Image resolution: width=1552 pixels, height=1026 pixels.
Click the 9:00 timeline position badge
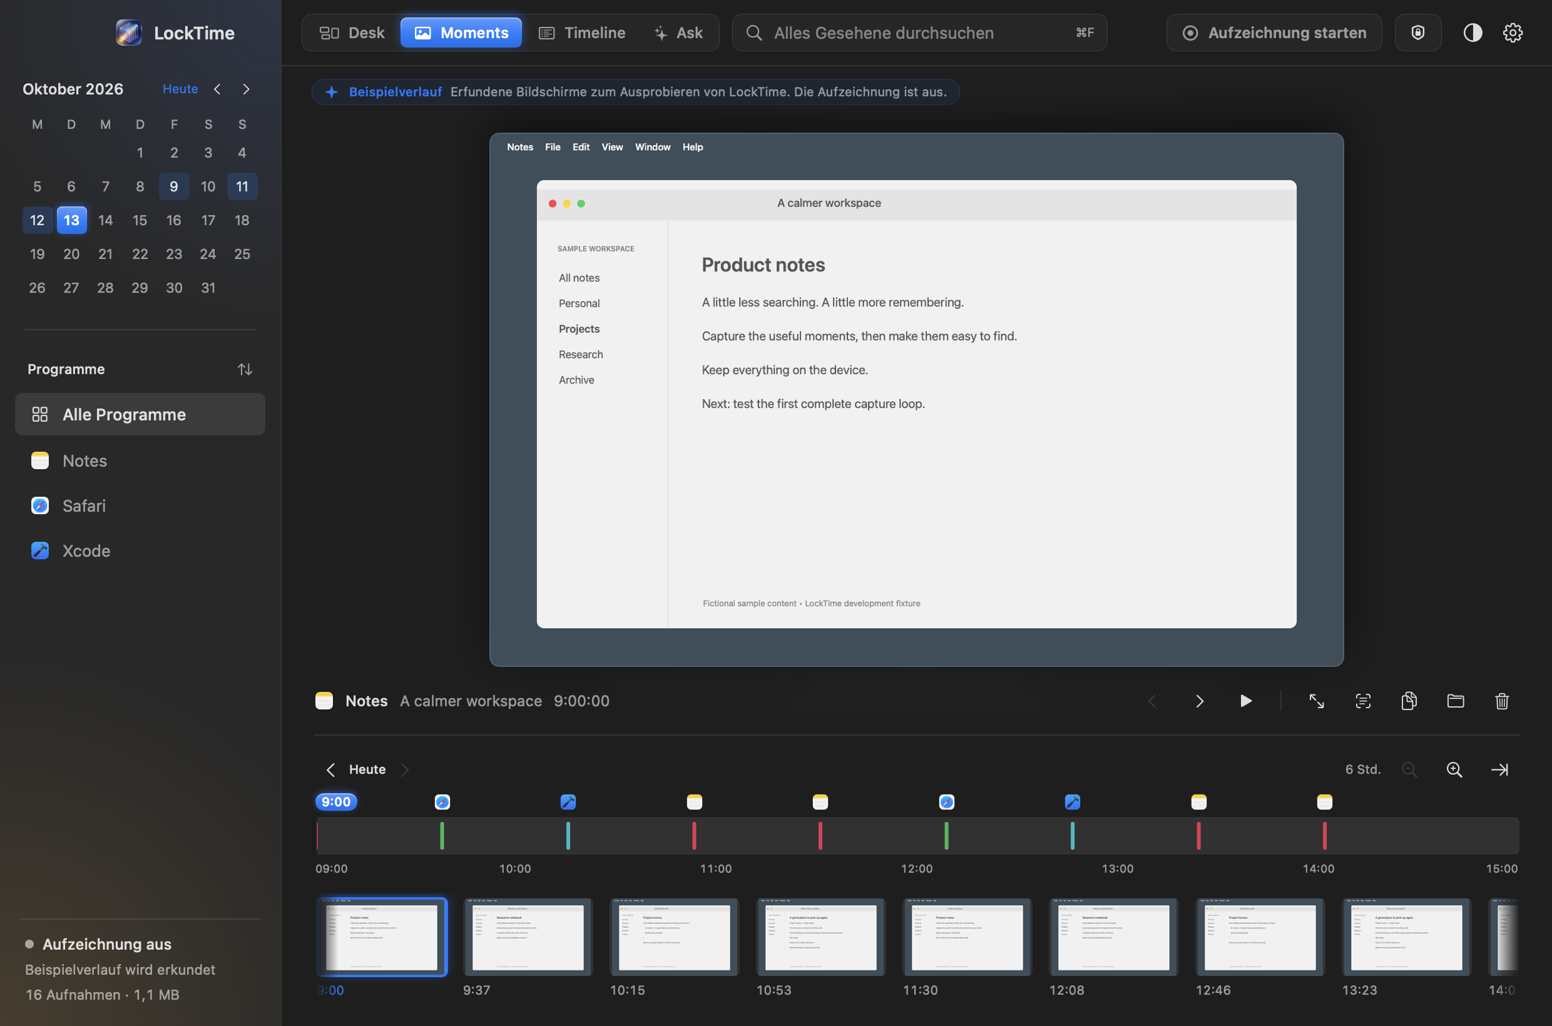pos(337,801)
